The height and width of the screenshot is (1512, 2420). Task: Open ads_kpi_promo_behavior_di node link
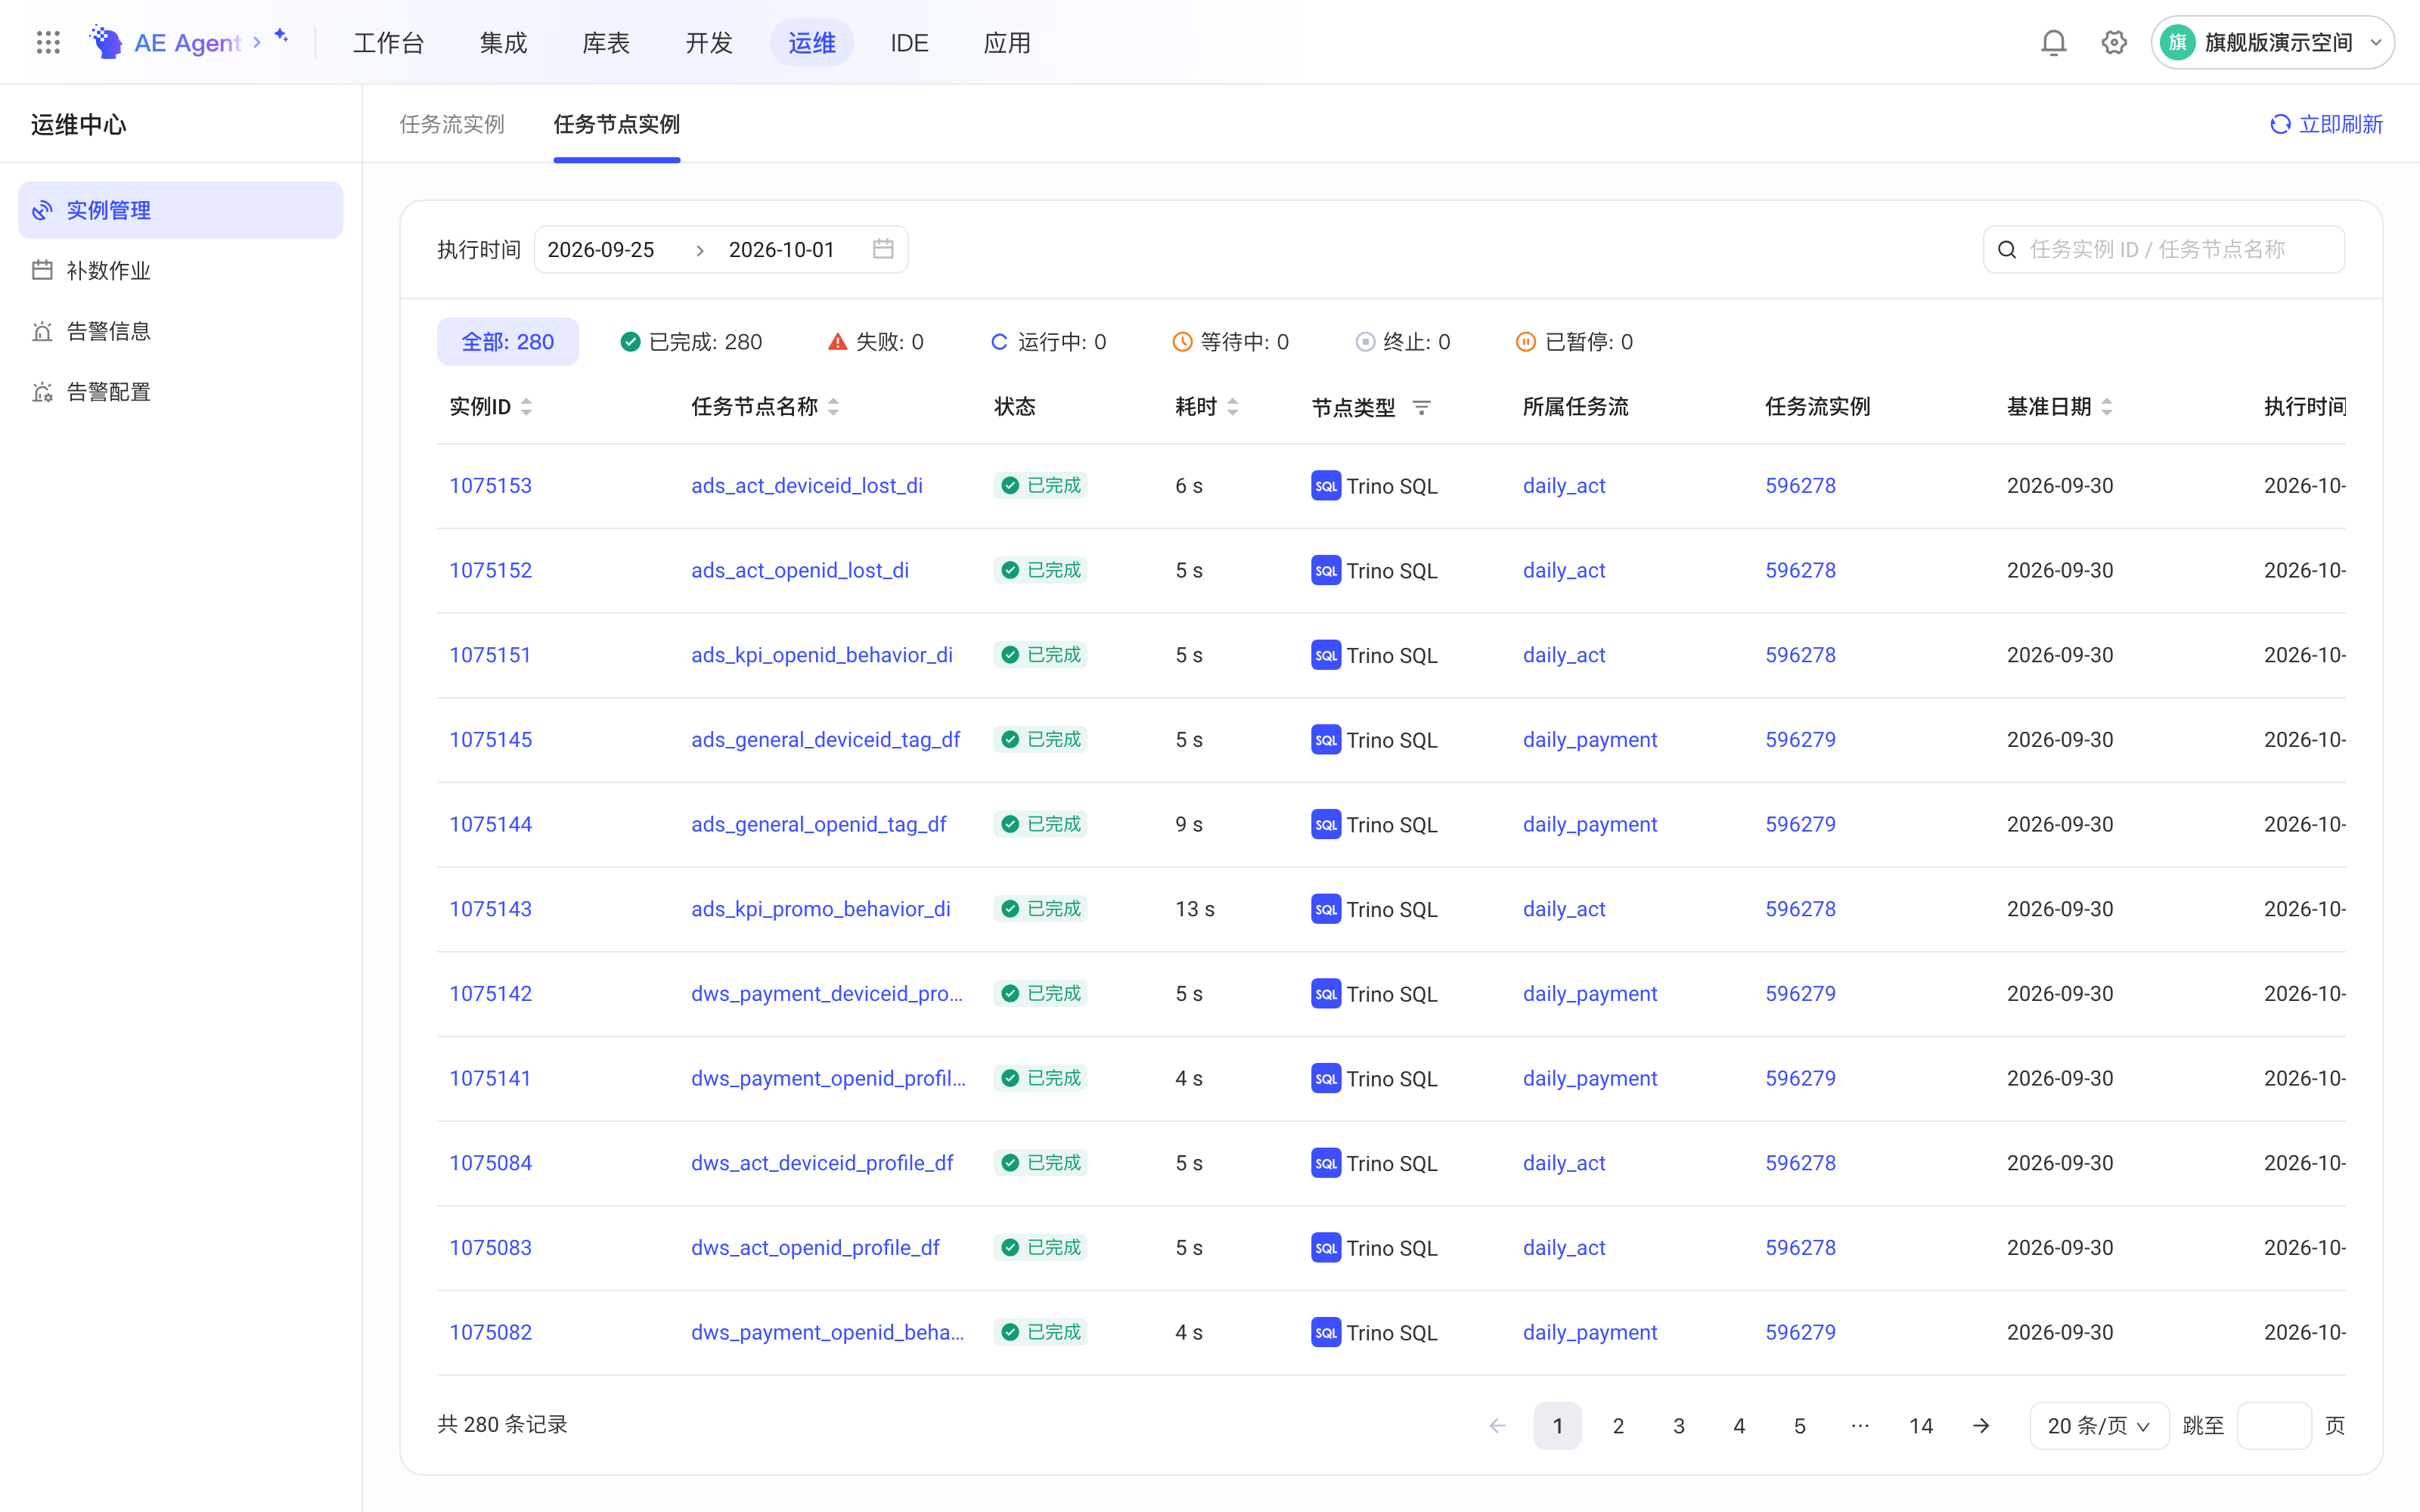click(821, 909)
